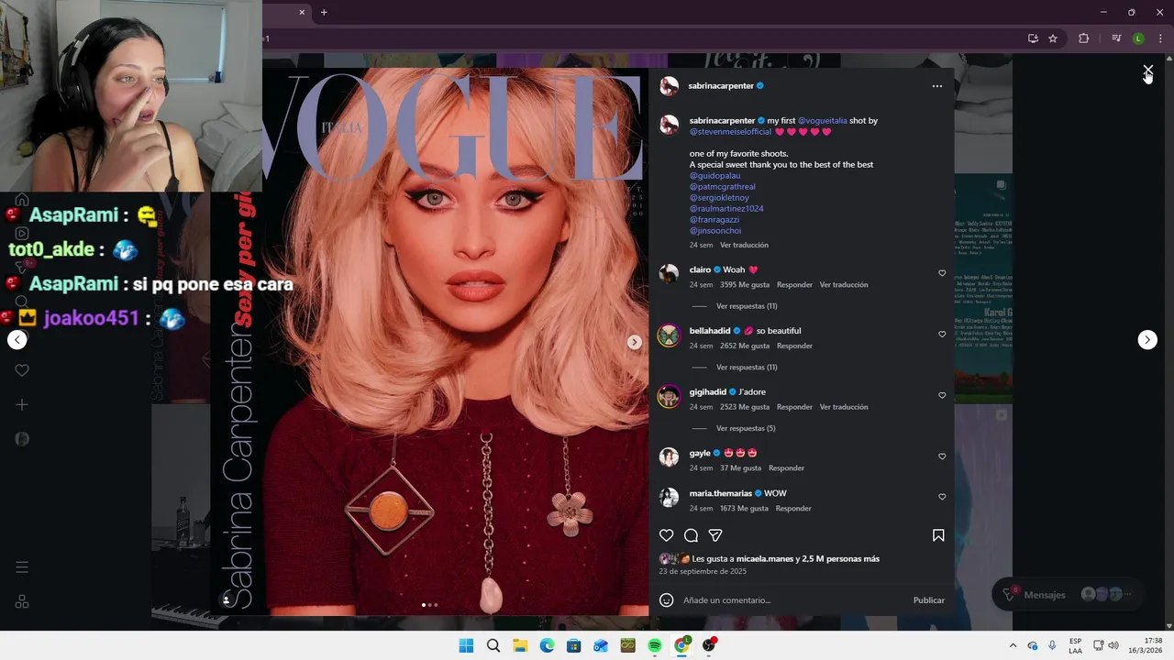Open Chrome extensions puzzle icon
Viewport: 1174px width, 660px height.
pos(1084,38)
